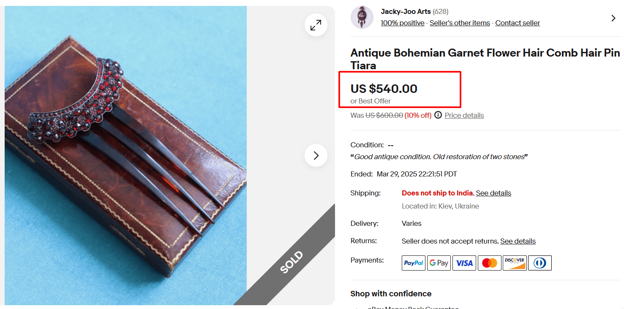Click the Mastercard payment icon
Image resolution: width=624 pixels, height=309 pixels.
click(x=489, y=263)
